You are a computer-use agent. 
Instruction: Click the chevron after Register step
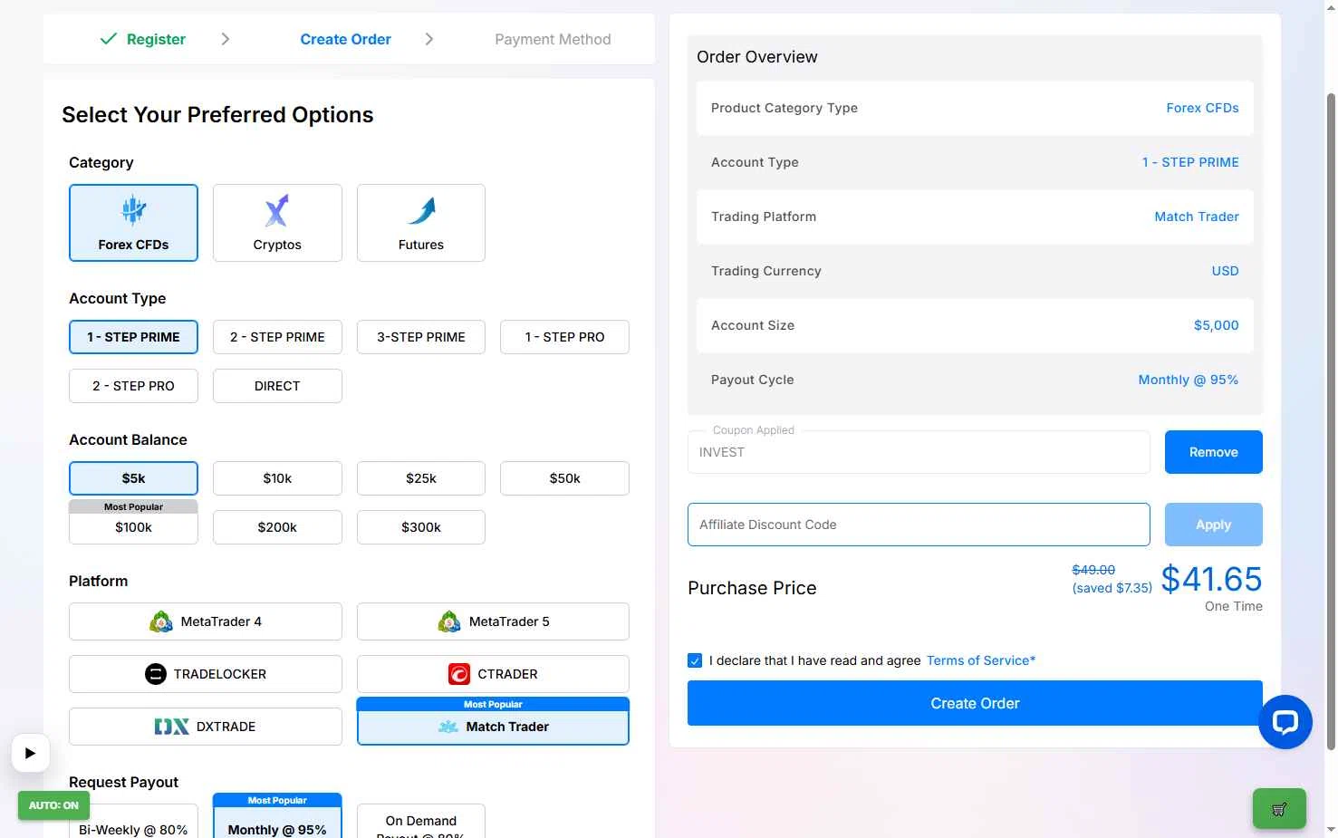226,39
